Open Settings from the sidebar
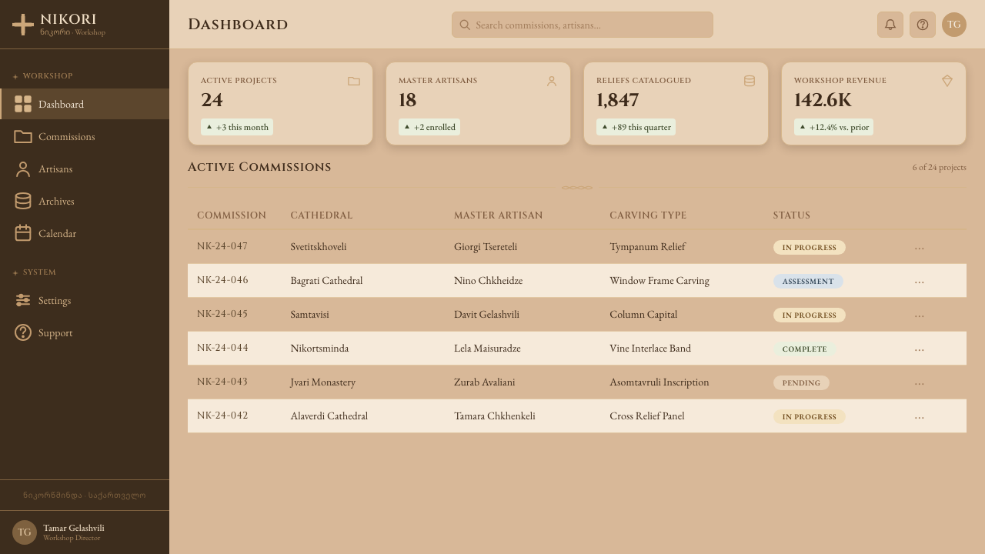The image size is (985, 554). coord(85,300)
